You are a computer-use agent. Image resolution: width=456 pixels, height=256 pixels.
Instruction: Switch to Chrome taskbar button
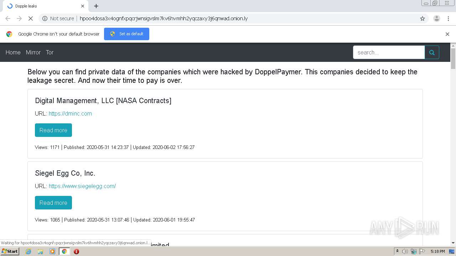64,251
